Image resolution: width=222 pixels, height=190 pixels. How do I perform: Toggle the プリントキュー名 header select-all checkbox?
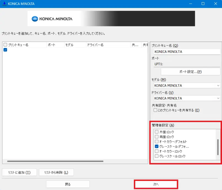(x=5, y=45)
